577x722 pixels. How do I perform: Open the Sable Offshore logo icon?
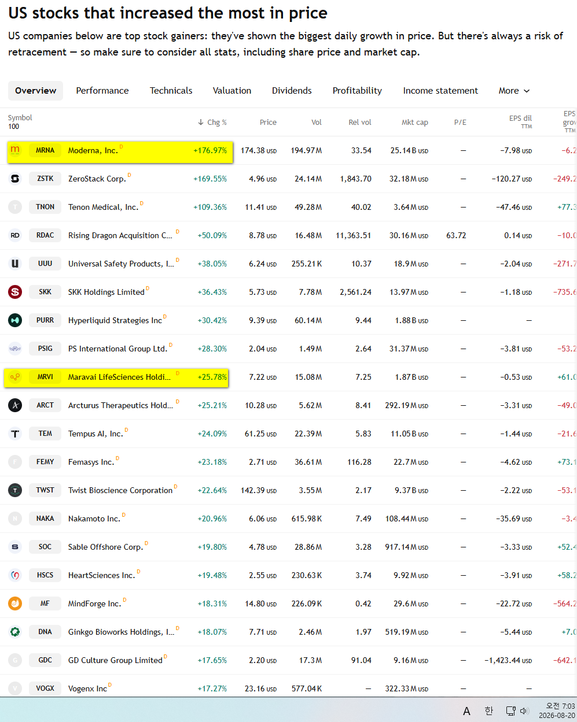(15, 547)
